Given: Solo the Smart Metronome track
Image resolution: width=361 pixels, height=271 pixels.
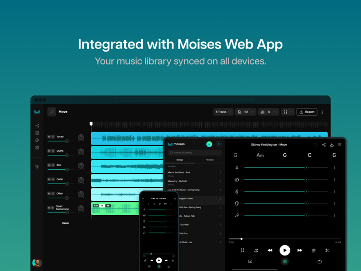Looking at the screenshot, I should pos(53,208).
